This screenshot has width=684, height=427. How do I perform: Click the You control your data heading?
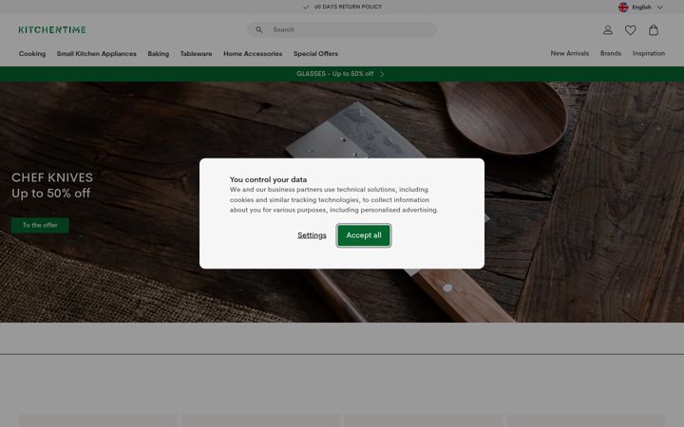pos(268,179)
